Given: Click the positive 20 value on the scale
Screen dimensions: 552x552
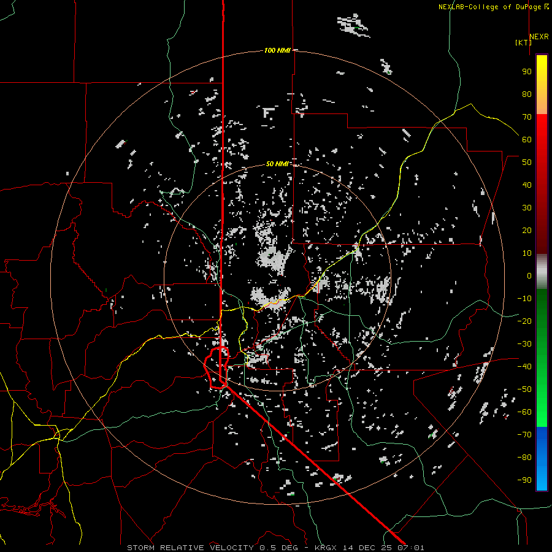Looking at the screenshot, I should point(527,231).
